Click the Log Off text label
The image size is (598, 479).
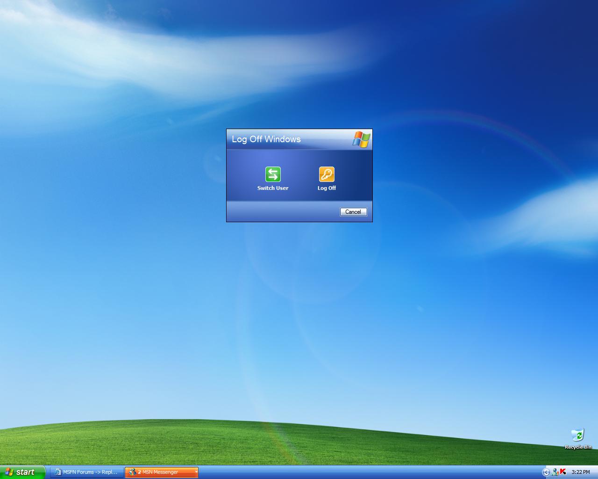pos(327,188)
